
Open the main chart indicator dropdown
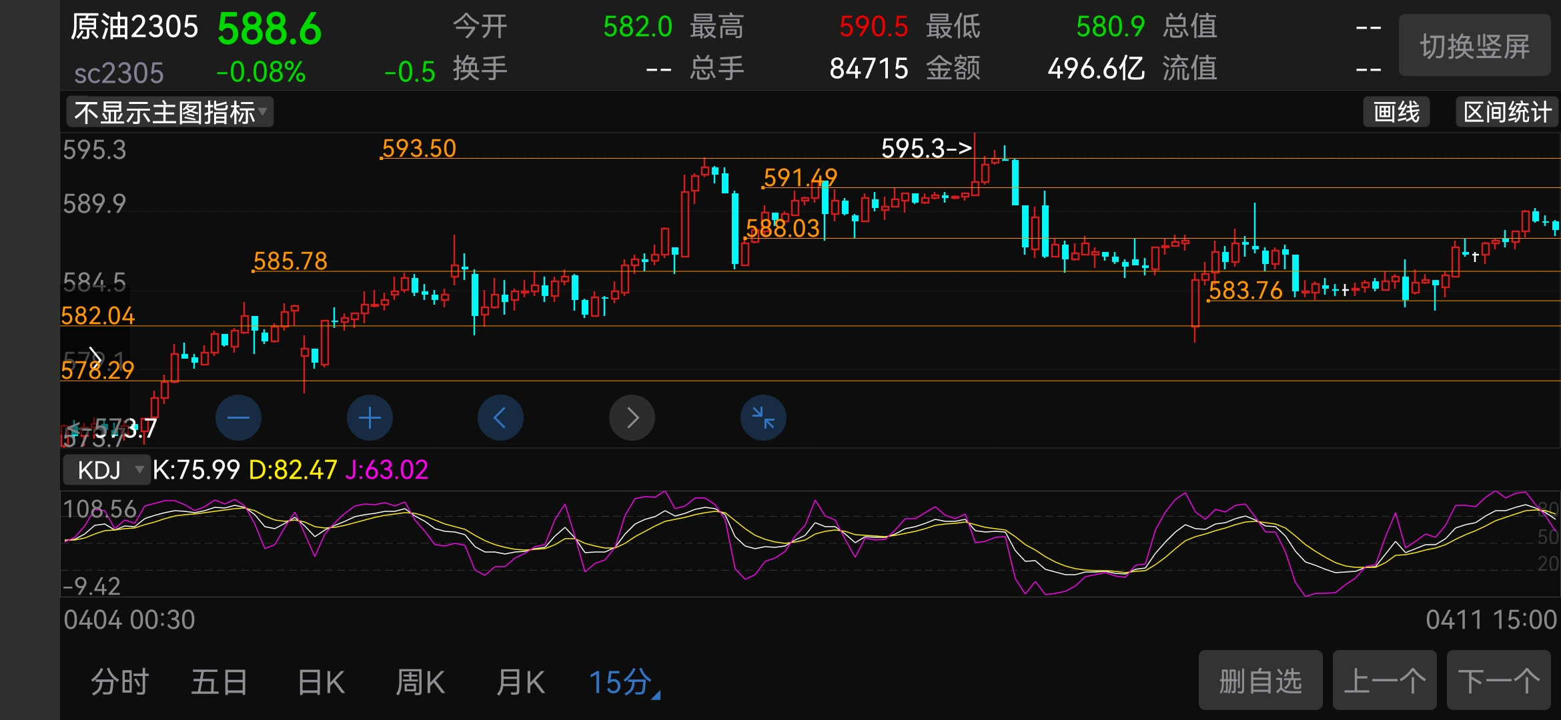pyautogui.click(x=170, y=112)
